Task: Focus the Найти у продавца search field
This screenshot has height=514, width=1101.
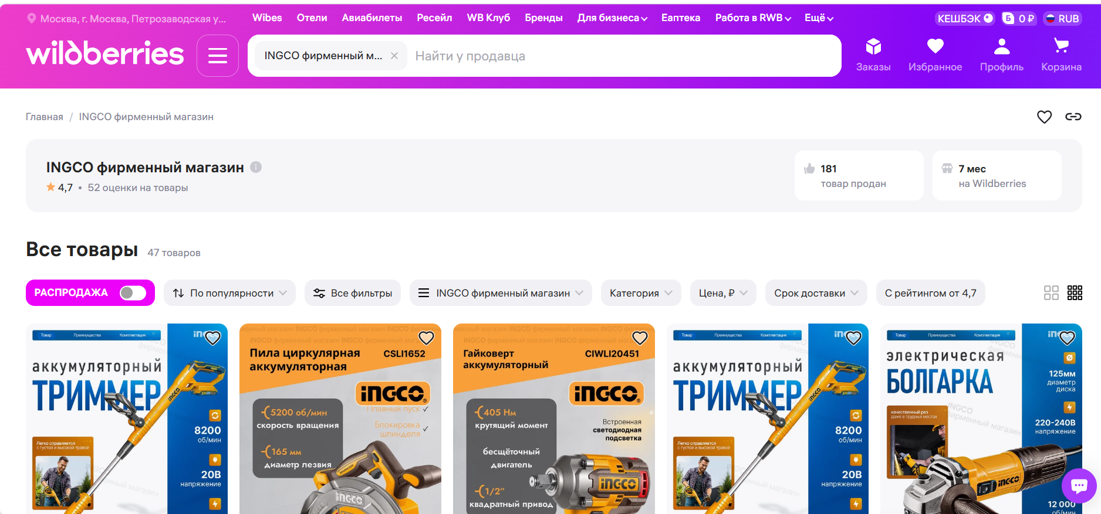Action: click(x=623, y=56)
